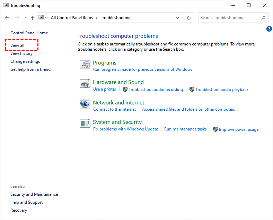
Task: Open System and Security heading
Action: pyautogui.click(x=117, y=122)
